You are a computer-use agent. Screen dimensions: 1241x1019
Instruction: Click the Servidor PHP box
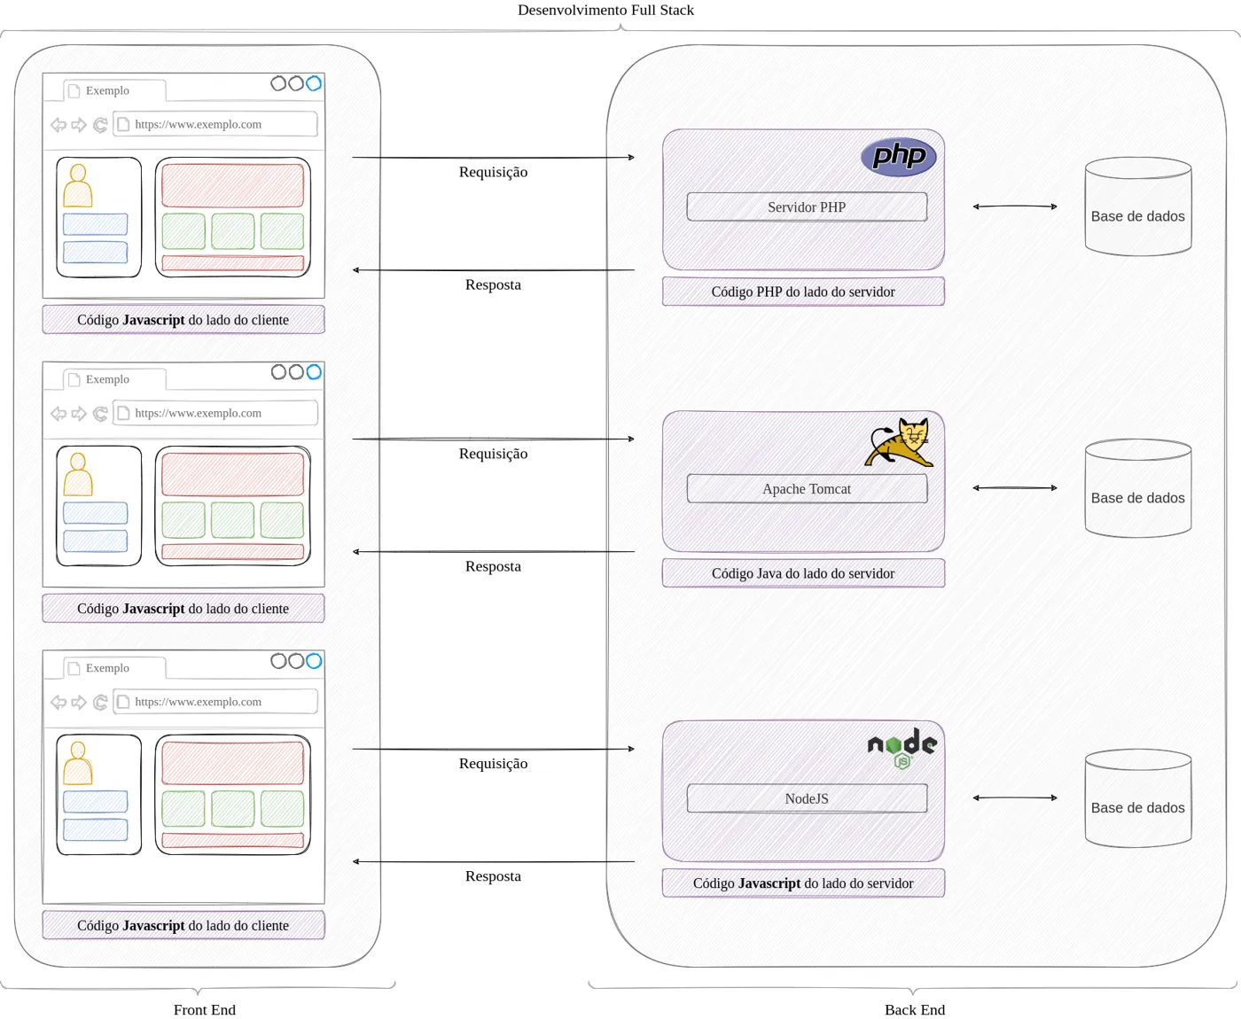(807, 206)
